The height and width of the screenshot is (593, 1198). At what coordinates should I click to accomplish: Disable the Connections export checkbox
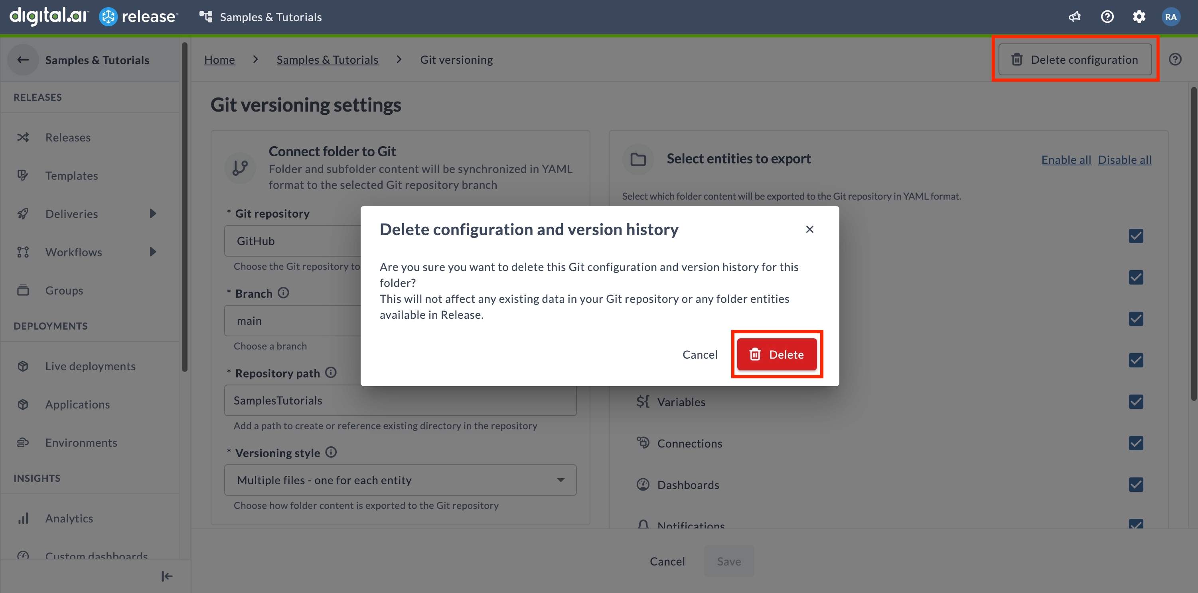[1136, 443]
